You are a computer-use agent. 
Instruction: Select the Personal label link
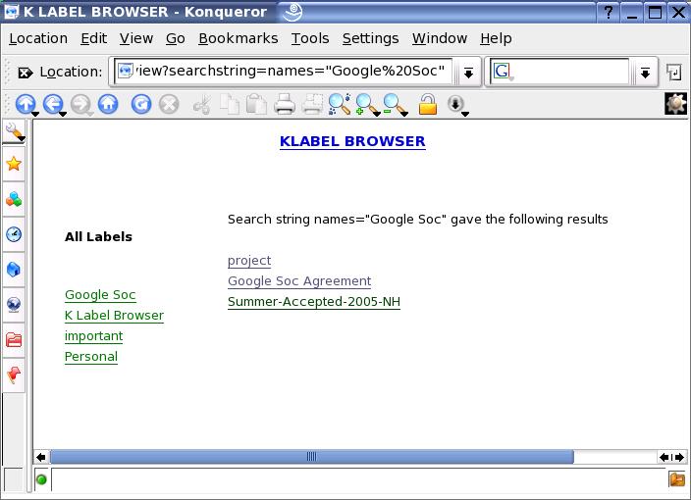(90, 357)
